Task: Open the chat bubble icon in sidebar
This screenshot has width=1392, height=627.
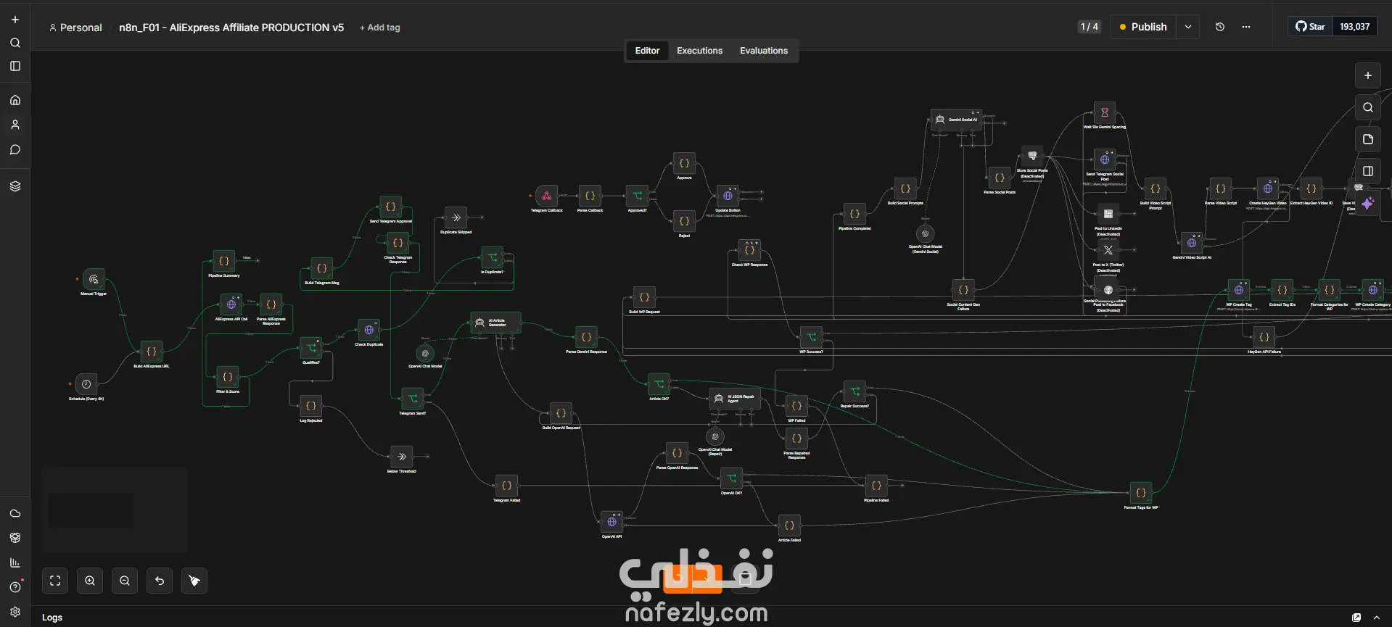Action: [x=15, y=149]
